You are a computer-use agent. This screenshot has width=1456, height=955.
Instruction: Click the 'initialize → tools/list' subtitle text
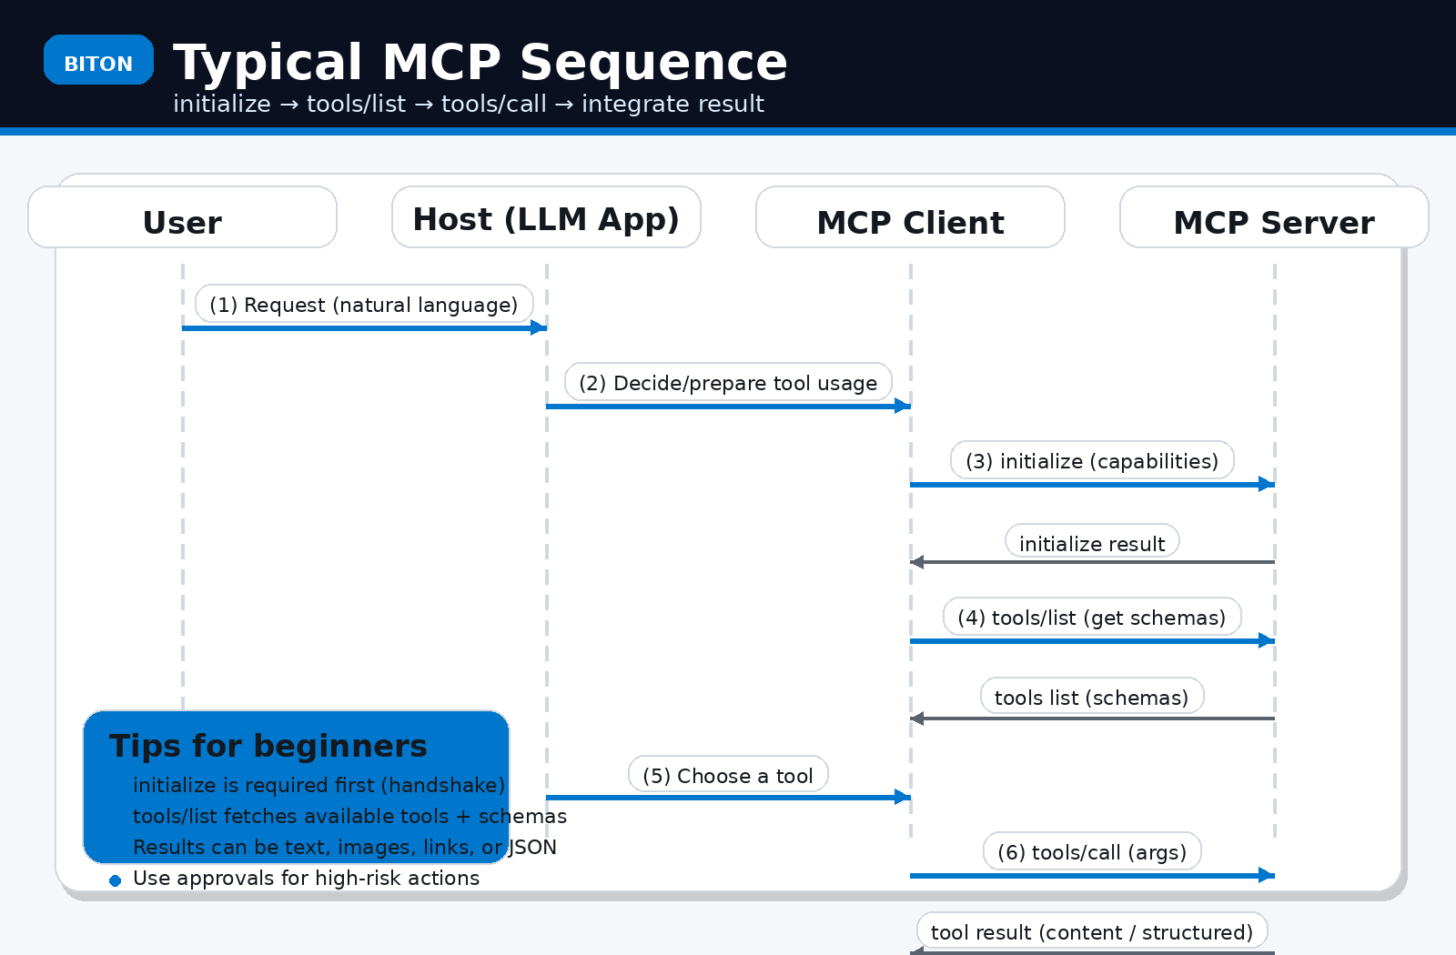coord(468,105)
